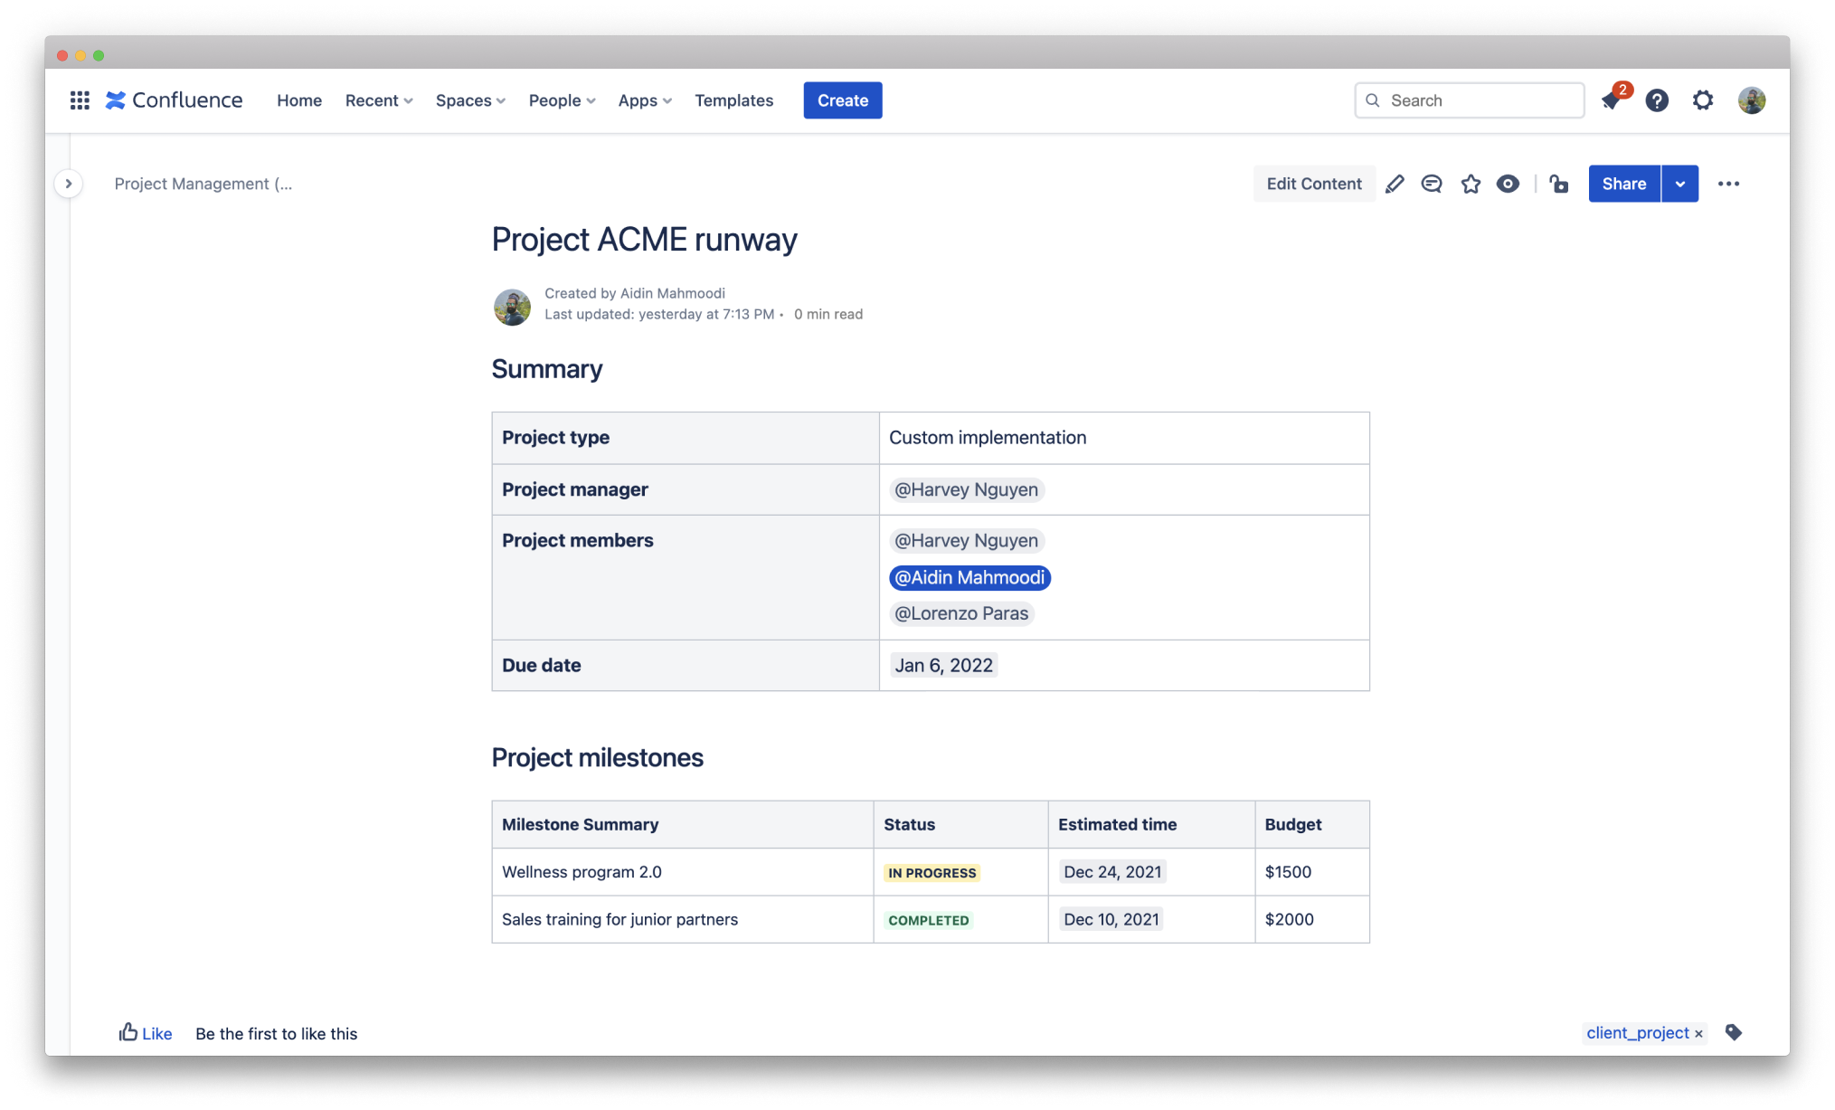1835x1110 pixels.
Task: Open more actions ellipsis menu
Action: click(1728, 184)
